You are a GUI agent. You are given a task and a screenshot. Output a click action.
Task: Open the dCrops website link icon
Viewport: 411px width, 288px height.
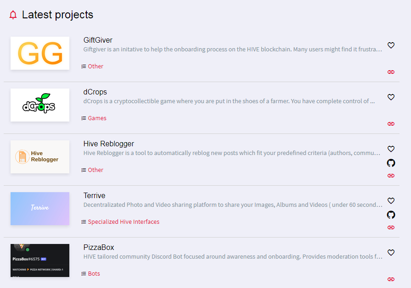coord(391,124)
